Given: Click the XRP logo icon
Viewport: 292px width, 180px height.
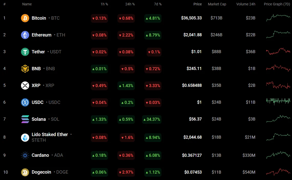Looking at the screenshot, I should (25, 86).
